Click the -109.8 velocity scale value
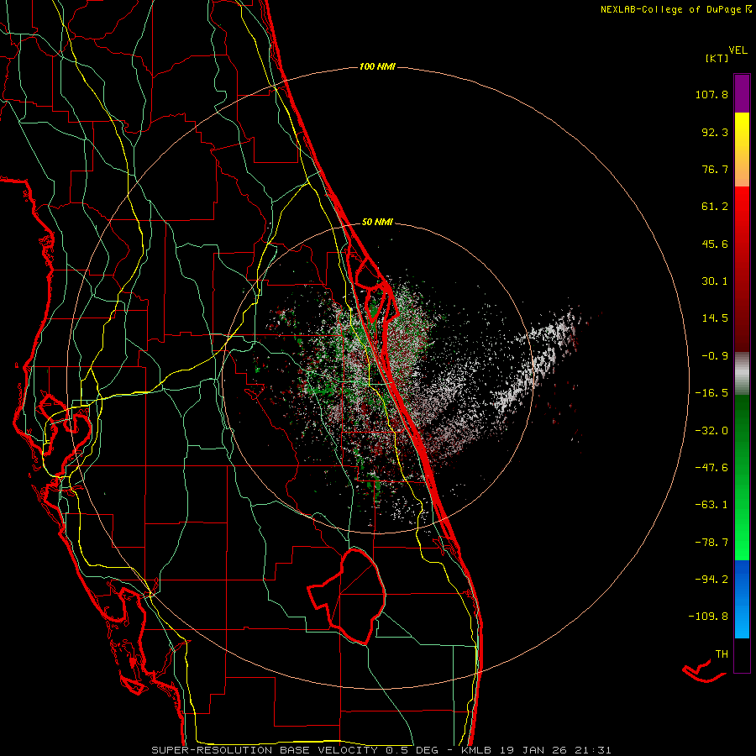The image size is (756, 756). (709, 617)
